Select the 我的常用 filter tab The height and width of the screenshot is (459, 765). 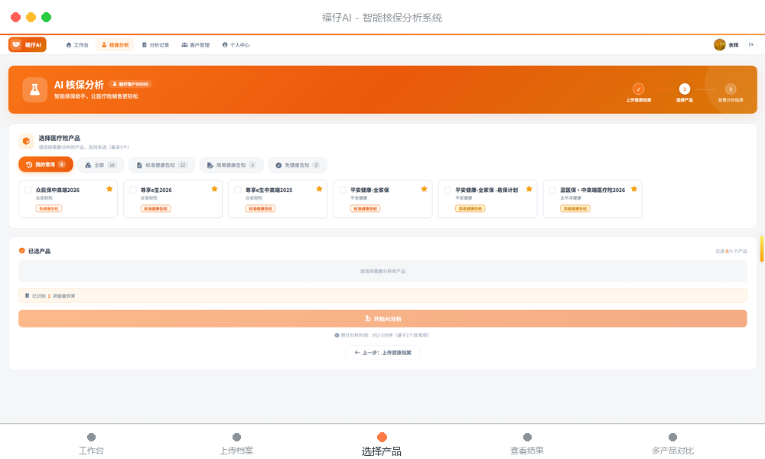(x=46, y=165)
